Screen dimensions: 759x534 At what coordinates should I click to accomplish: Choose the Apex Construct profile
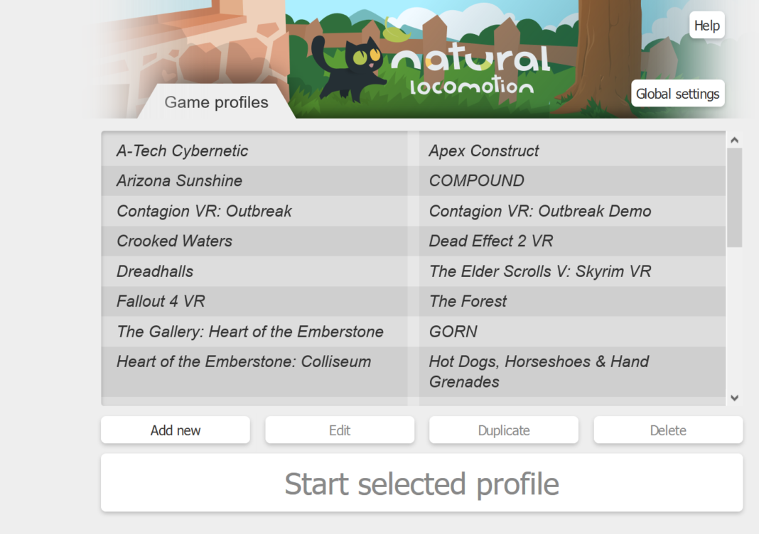pyautogui.click(x=484, y=151)
